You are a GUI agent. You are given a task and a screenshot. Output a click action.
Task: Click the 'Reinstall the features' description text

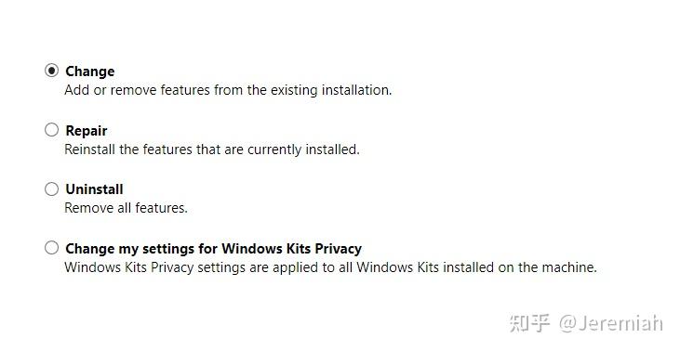pos(212,149)
